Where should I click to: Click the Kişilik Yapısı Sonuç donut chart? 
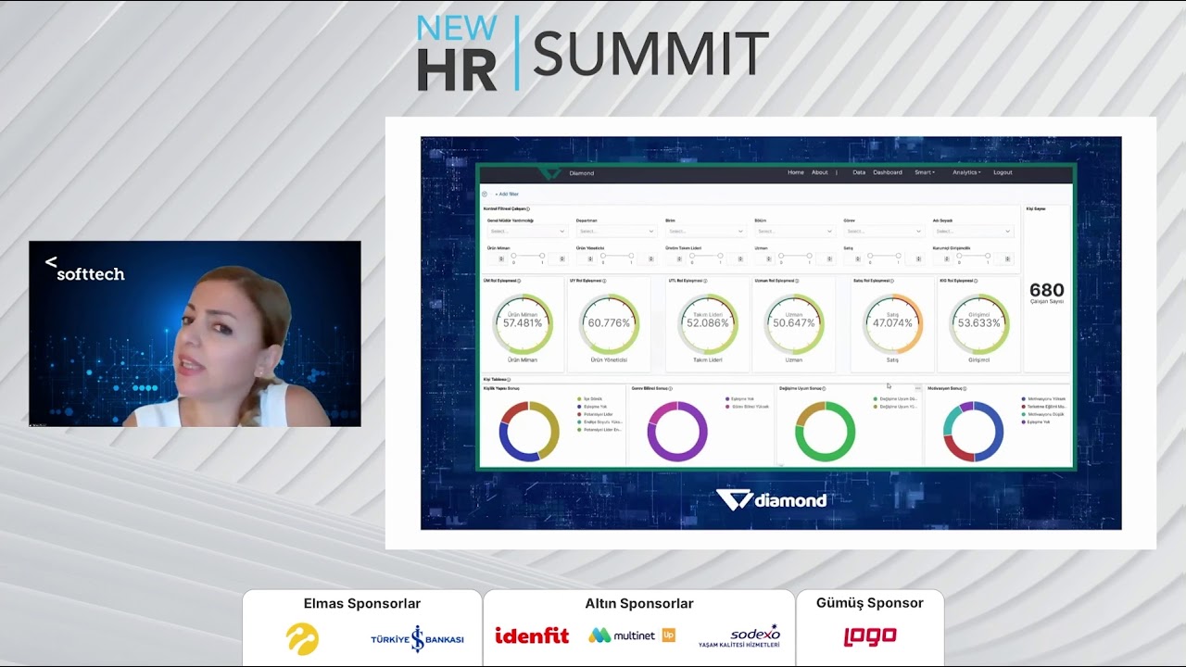529,431
